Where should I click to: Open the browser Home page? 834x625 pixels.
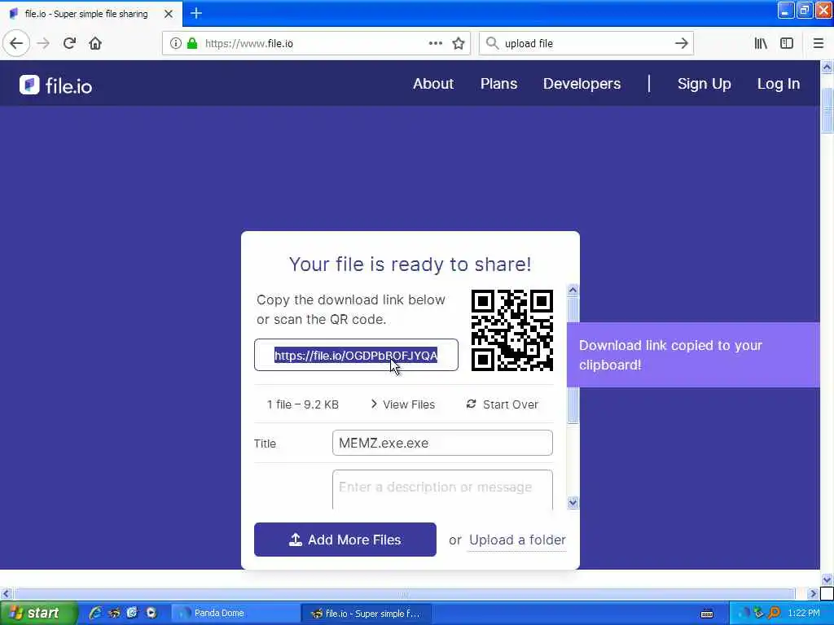pos(95,43)
